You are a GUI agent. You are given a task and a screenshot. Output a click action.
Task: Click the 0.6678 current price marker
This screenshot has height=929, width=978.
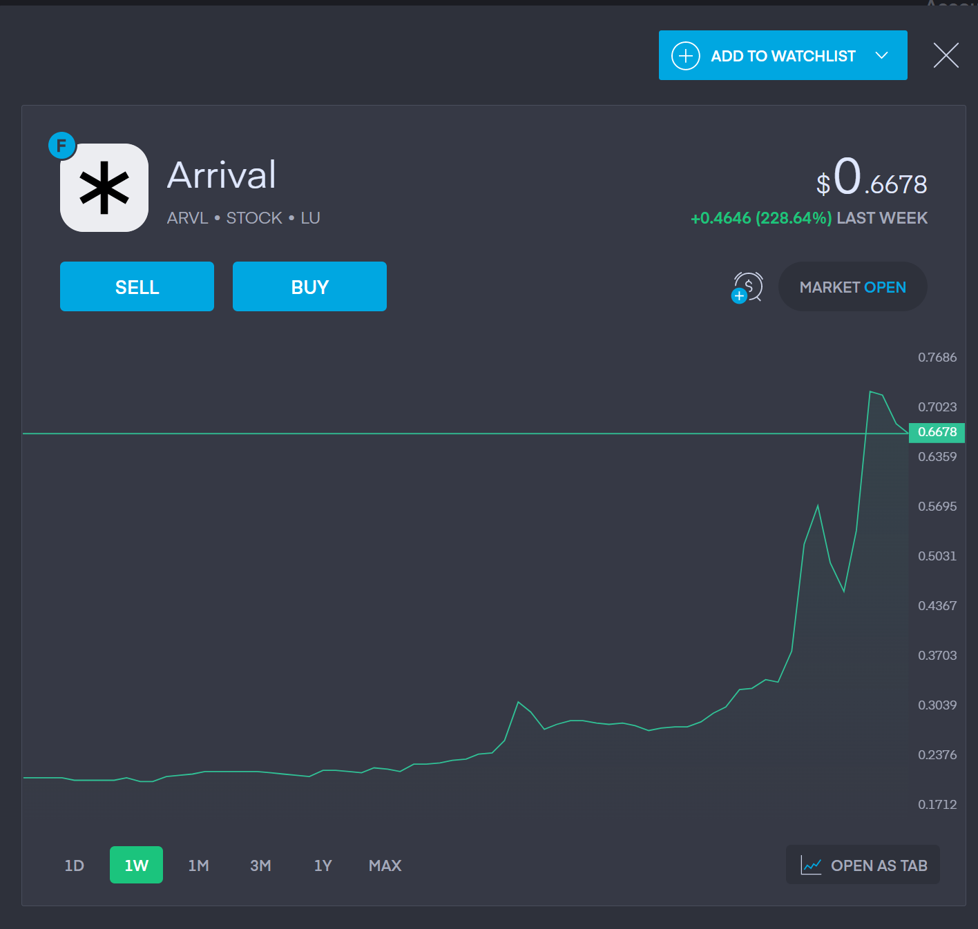coord(937,432)
